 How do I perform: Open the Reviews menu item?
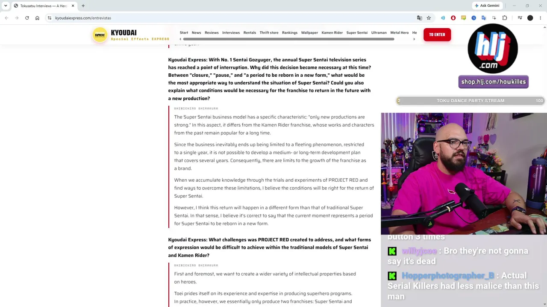click(x=212, y=32)
